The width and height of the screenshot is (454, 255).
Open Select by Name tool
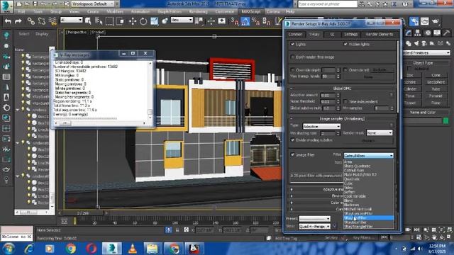(99, 21)
